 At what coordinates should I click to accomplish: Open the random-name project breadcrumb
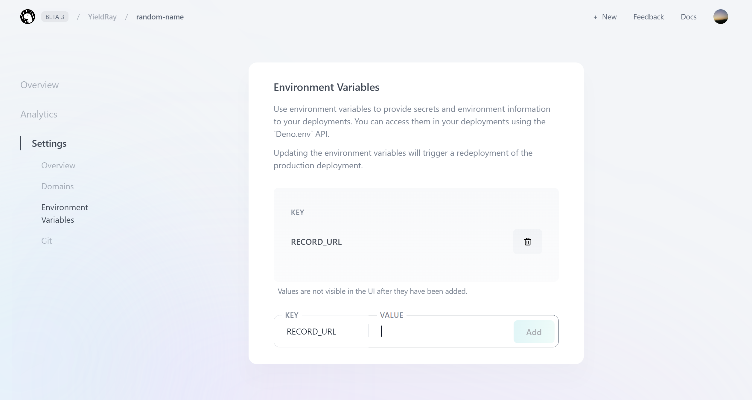[160, 17]
